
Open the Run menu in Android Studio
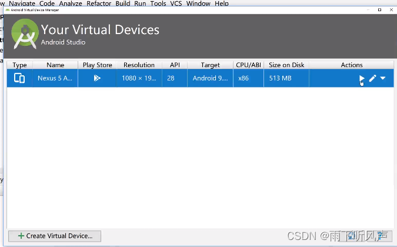[140, 4]
